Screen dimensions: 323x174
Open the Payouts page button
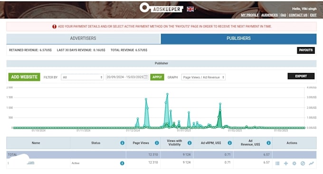pyautogui.click(x=306, y=50)
